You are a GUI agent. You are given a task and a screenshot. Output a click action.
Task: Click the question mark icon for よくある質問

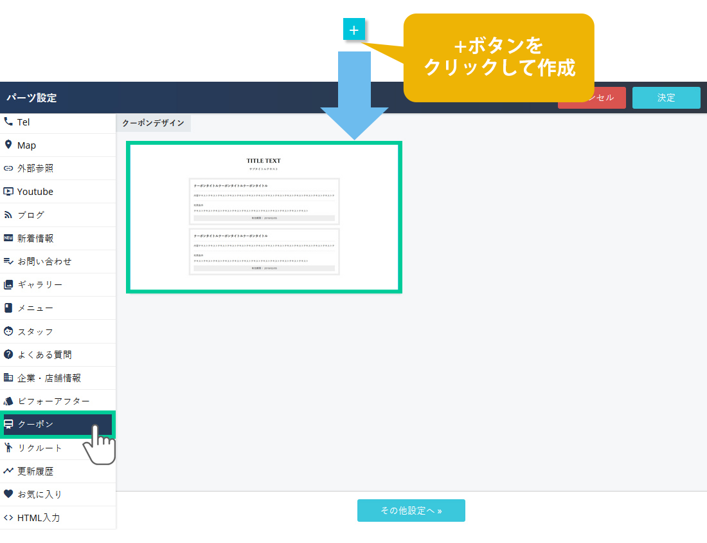coord(8,354)
